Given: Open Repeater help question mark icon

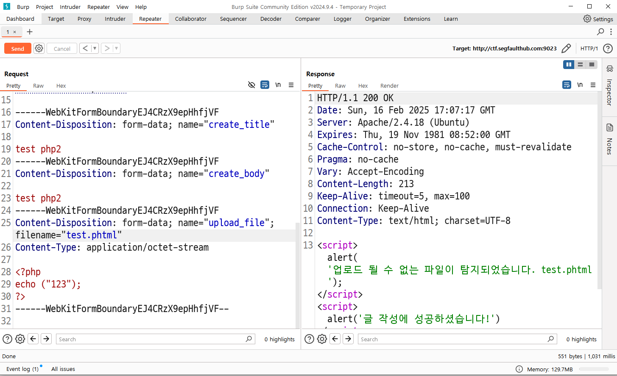Looking at the screenshot, I should pos(608,48).
